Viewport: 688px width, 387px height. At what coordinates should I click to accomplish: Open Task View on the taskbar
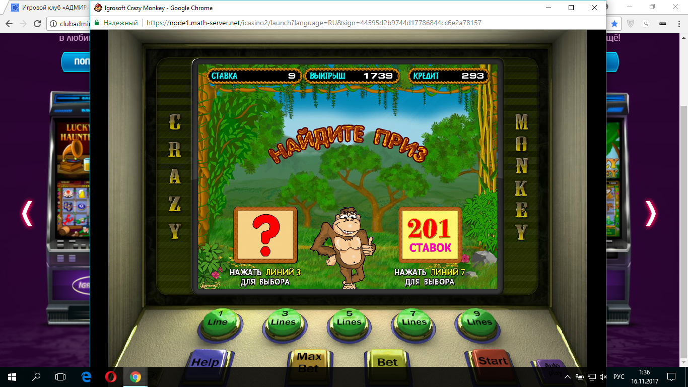pos(60,377)
